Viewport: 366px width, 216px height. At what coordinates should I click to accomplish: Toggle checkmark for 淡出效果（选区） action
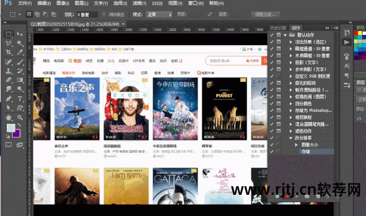pos(271,42)
